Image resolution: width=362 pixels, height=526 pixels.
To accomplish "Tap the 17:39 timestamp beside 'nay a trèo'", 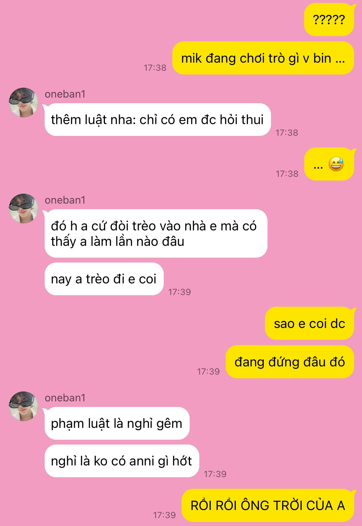I will (x=180, y=292).
